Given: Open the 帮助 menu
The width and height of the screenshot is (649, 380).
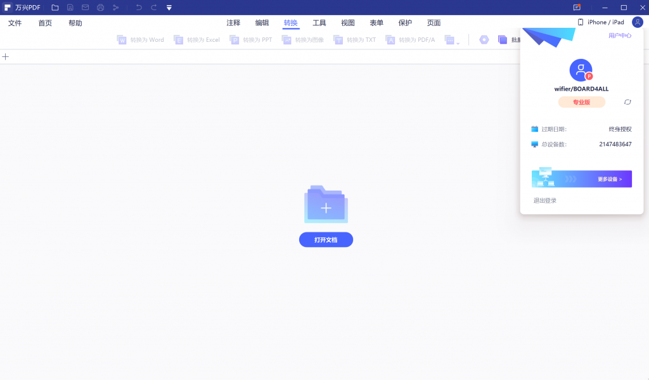Looking at the screenshot, I should pos(75,23).
